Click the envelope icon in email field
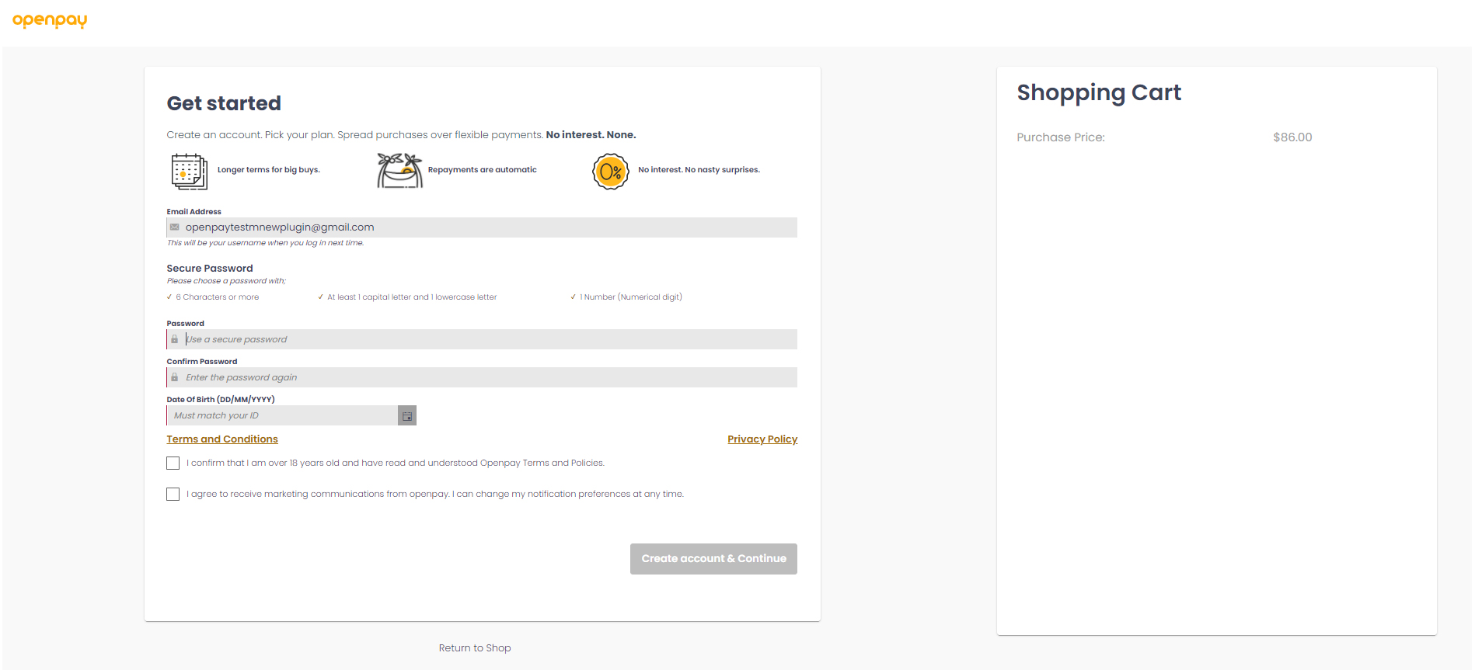Image resolution: width=1475 pixels, height=670 pixels. [x=175, y=227]
